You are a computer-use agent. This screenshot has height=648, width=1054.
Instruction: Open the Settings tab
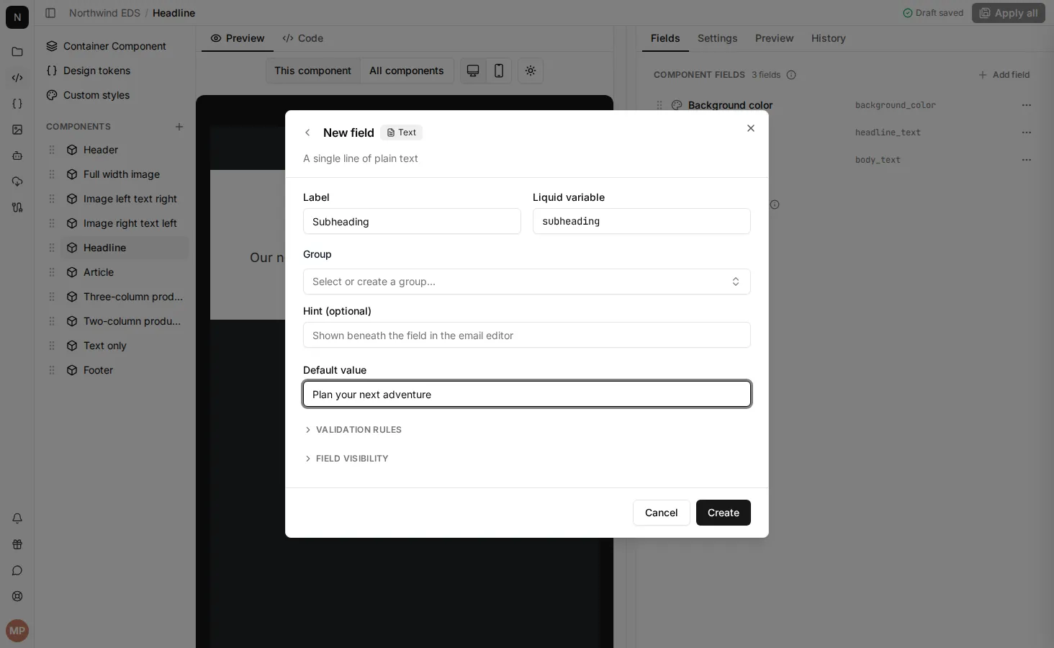717,38
